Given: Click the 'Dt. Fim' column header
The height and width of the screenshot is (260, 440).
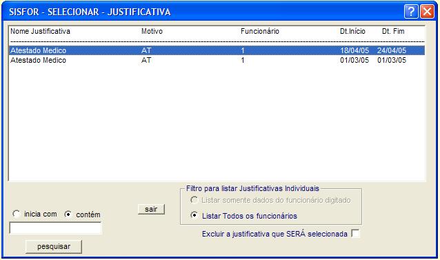Looking at the screenshot, I should click(393, 31).
